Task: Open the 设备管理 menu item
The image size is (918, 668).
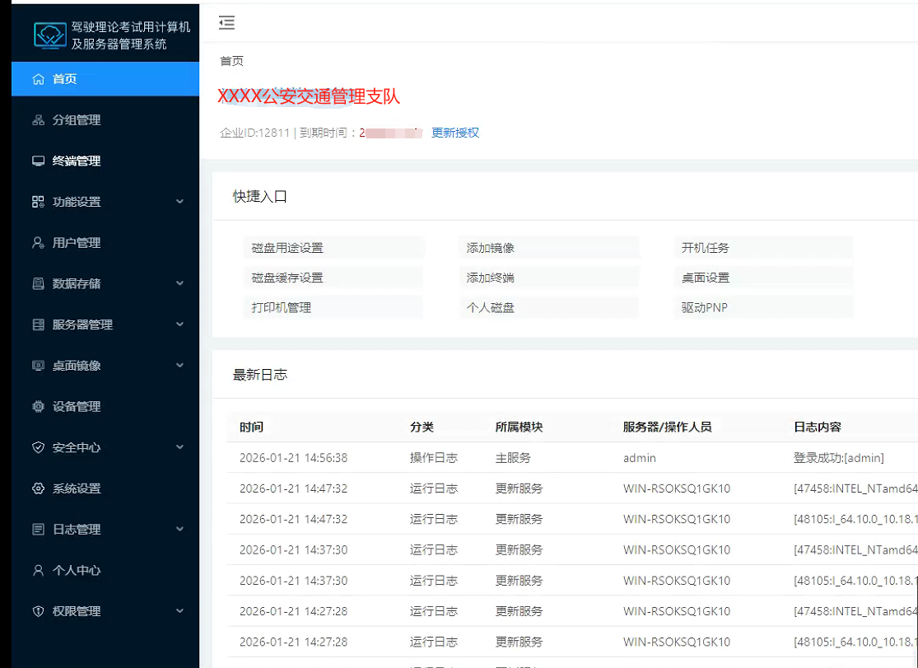Action: [x=105, y=407]
